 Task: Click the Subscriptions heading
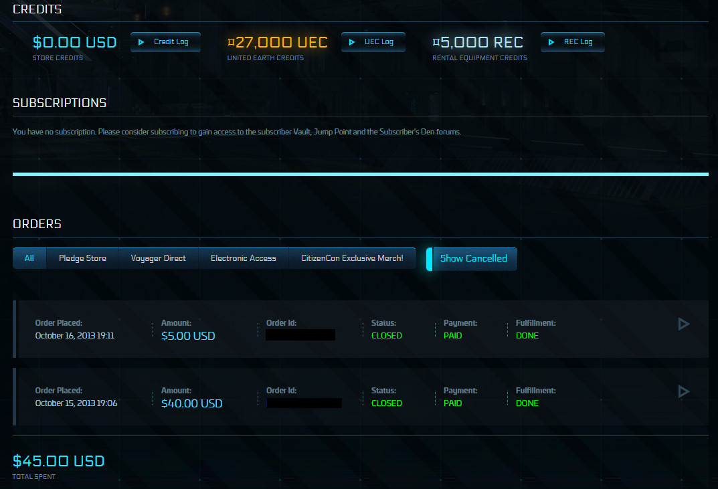(60, 103)
